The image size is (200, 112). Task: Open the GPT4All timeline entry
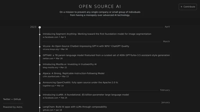tap(106, 55)
